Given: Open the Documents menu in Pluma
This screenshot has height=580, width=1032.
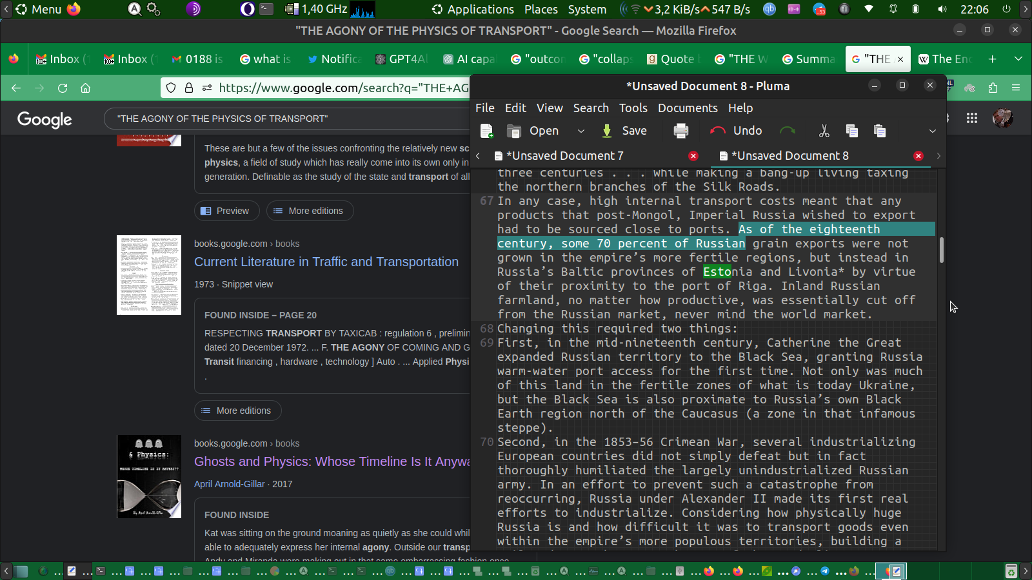Looking at the screenshot, I should (x=687, y=108).
